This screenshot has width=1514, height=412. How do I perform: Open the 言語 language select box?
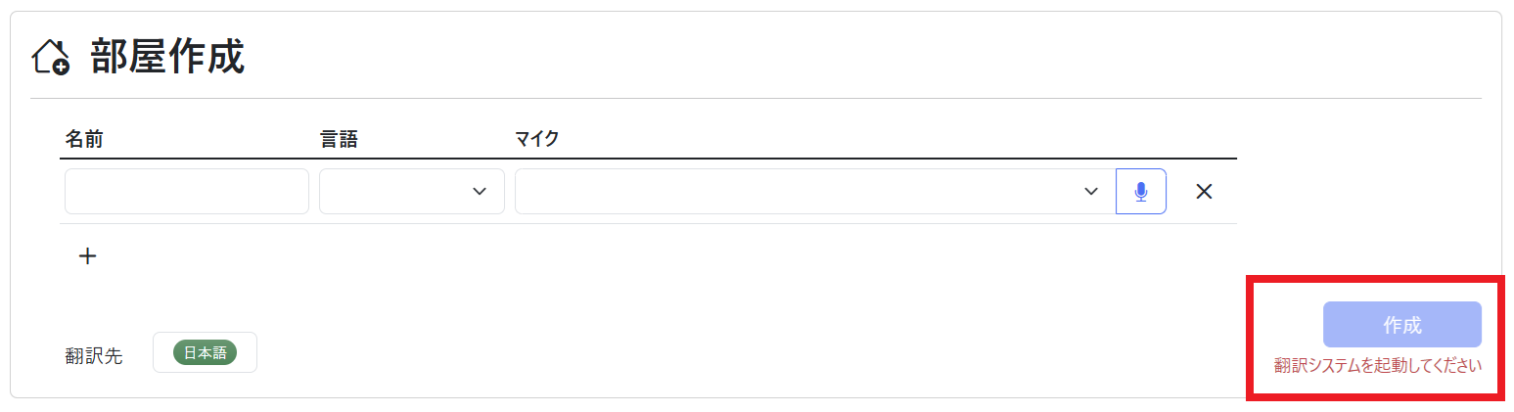pos(399,192)
